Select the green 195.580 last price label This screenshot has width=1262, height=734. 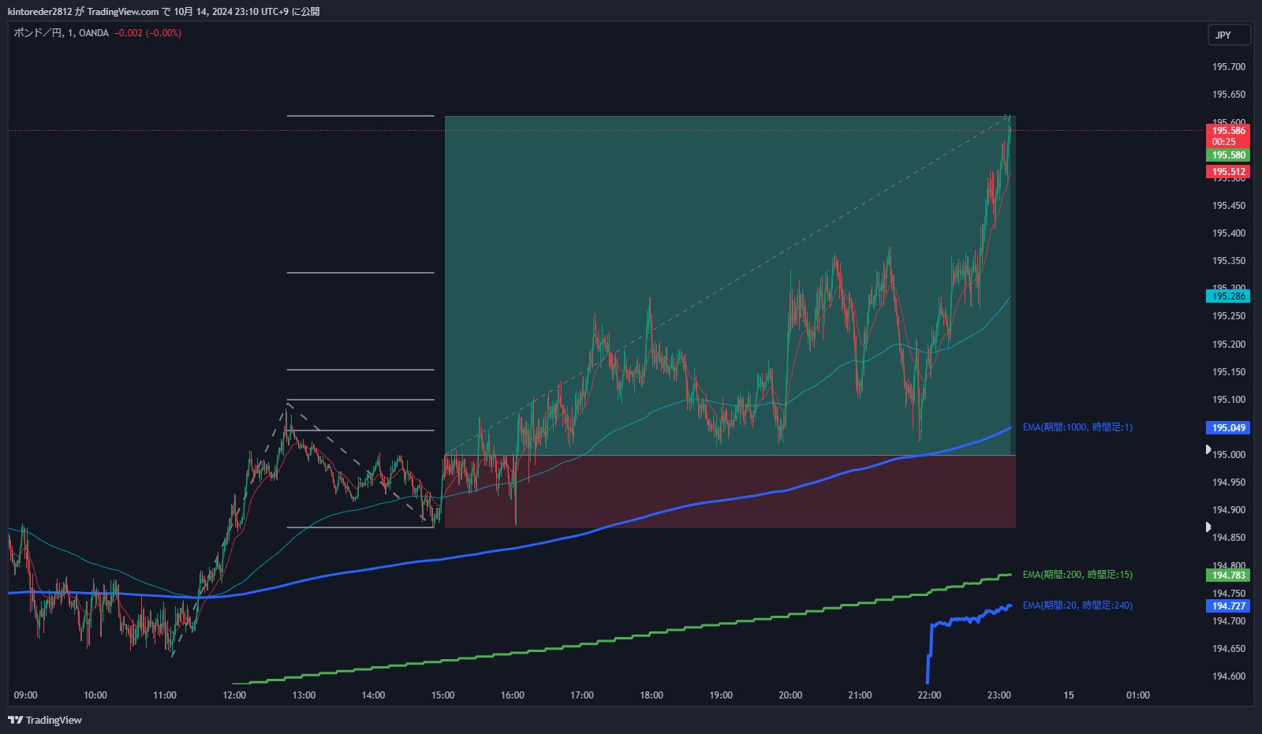1227,155
